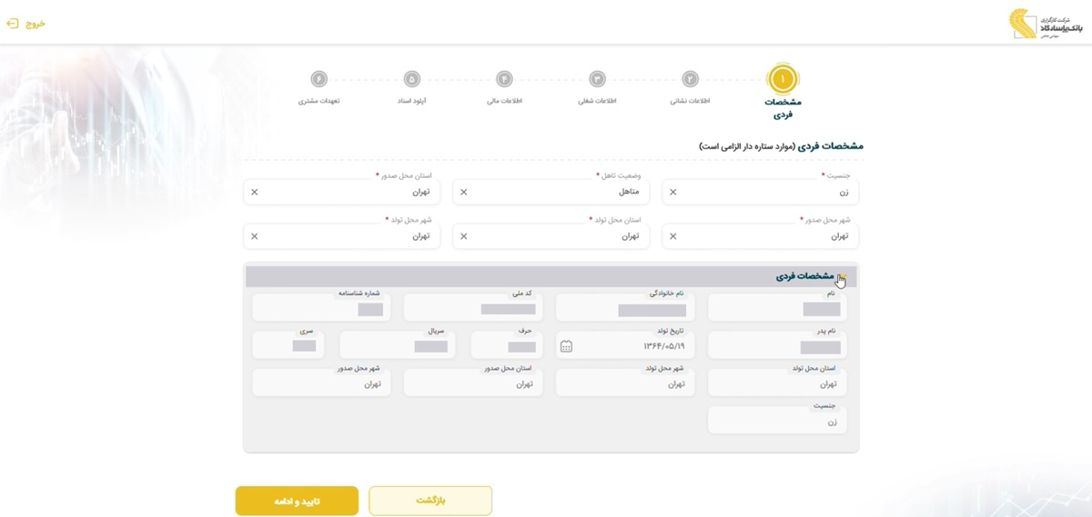Open calendar icon in تاریخ تولد field
Screen dimensions: 1092x517
click(x=566, y=346)
